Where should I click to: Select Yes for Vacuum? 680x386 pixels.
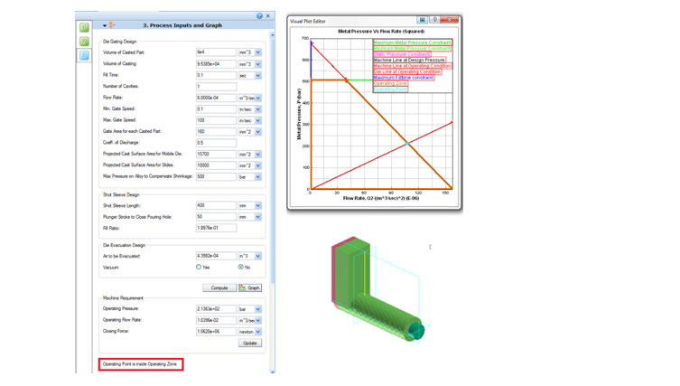tap(199, 267)
